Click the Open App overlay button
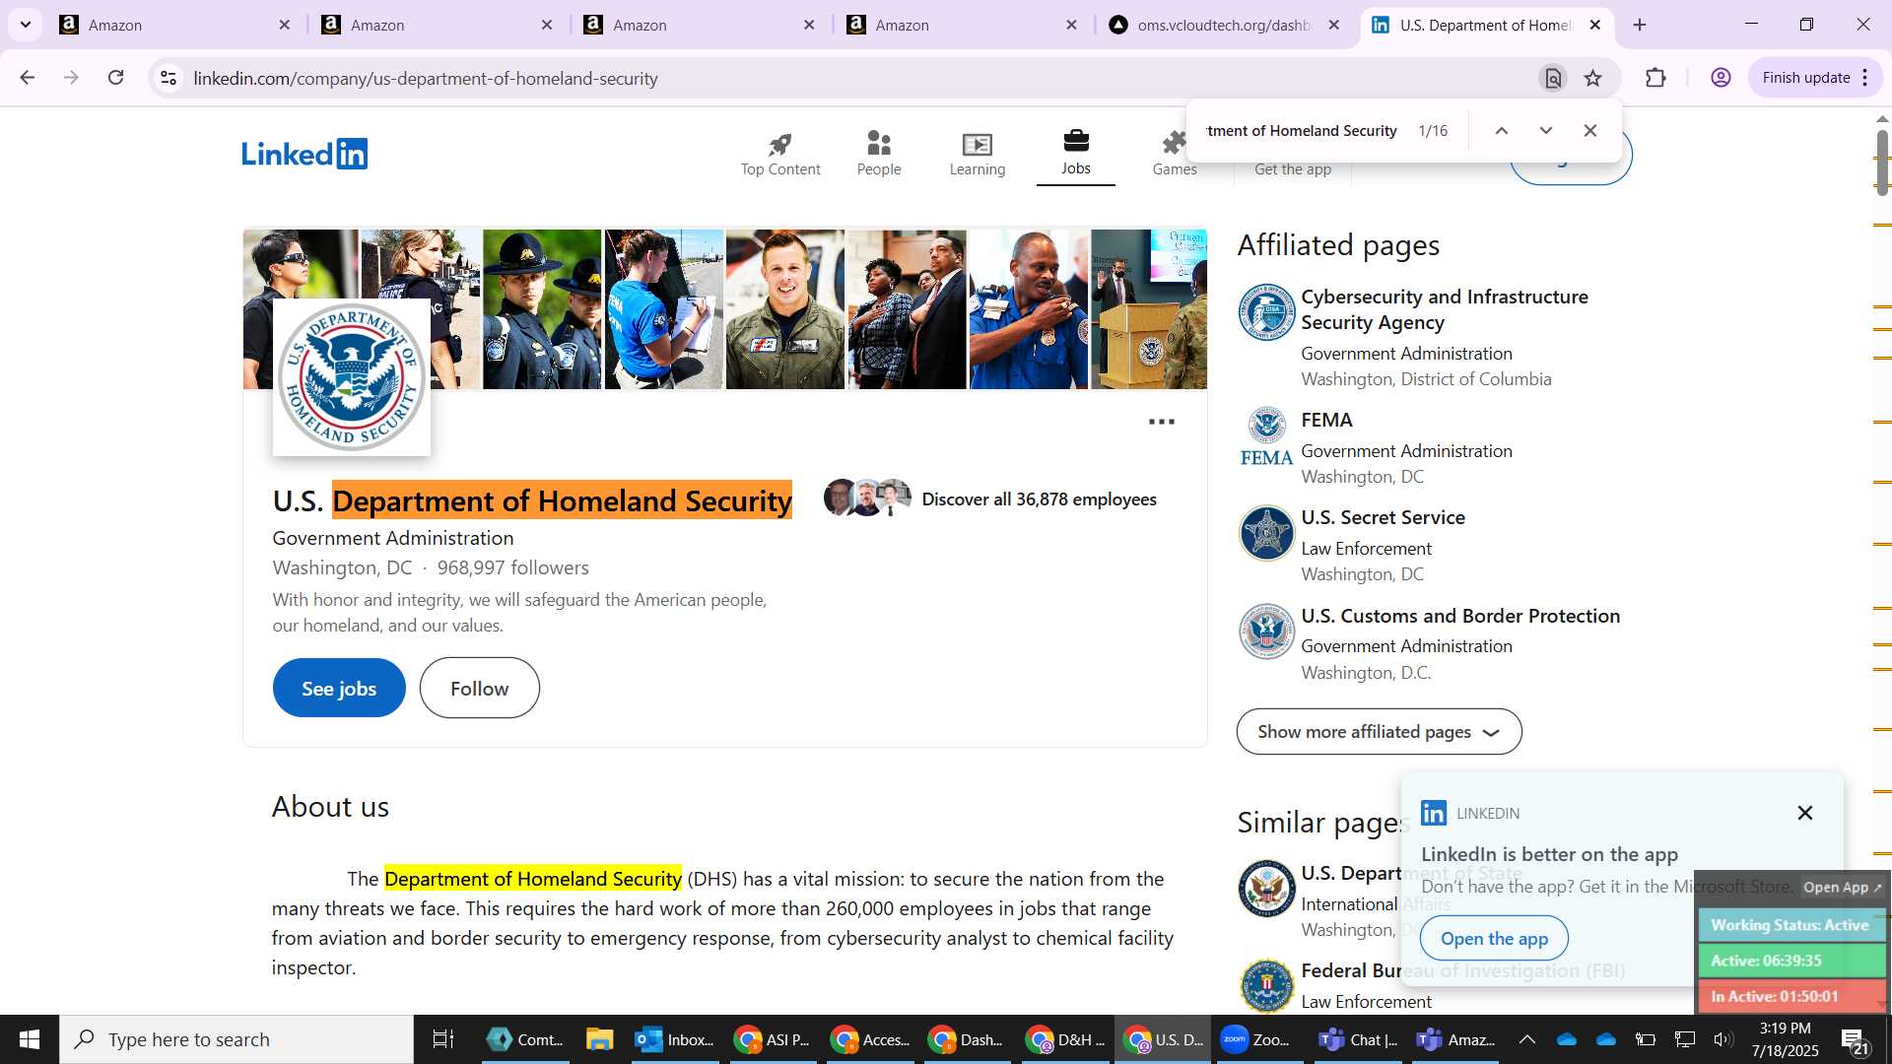Image resolution: width=1892 pixels, height=1064 pixels. click(1842, 888)
